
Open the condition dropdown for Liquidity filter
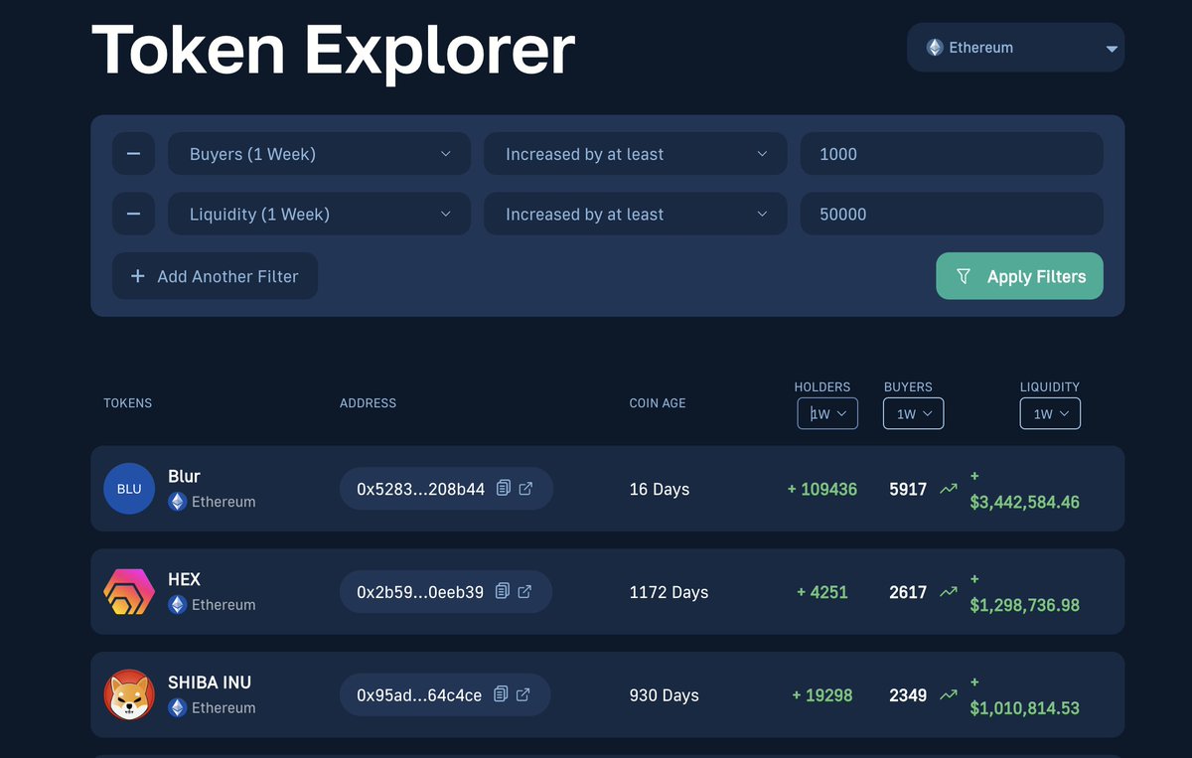[636, 214]
